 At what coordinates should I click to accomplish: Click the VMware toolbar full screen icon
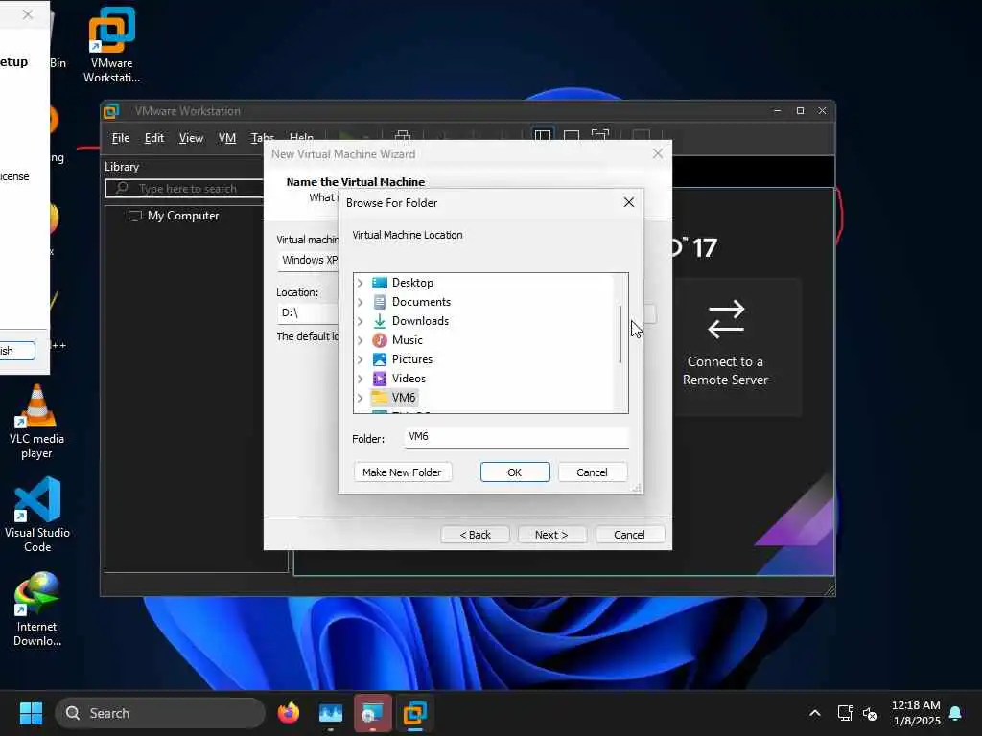[600, 136]
